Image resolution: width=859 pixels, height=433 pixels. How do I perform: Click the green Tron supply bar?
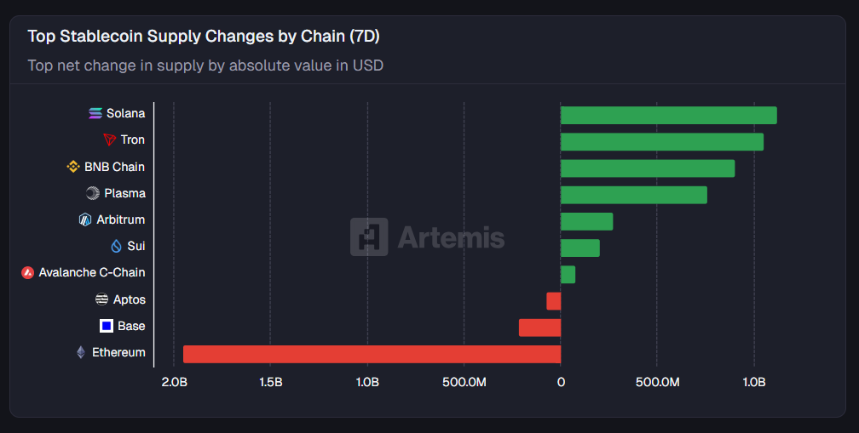click(661, 141)
